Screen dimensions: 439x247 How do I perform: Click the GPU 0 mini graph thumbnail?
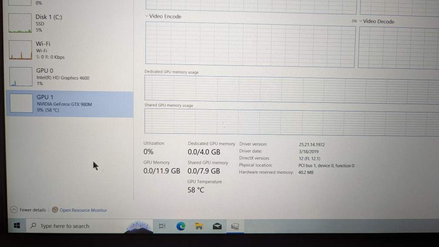point(21,77)
